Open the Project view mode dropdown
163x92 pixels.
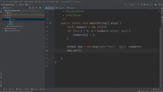(x=7, y=8)
